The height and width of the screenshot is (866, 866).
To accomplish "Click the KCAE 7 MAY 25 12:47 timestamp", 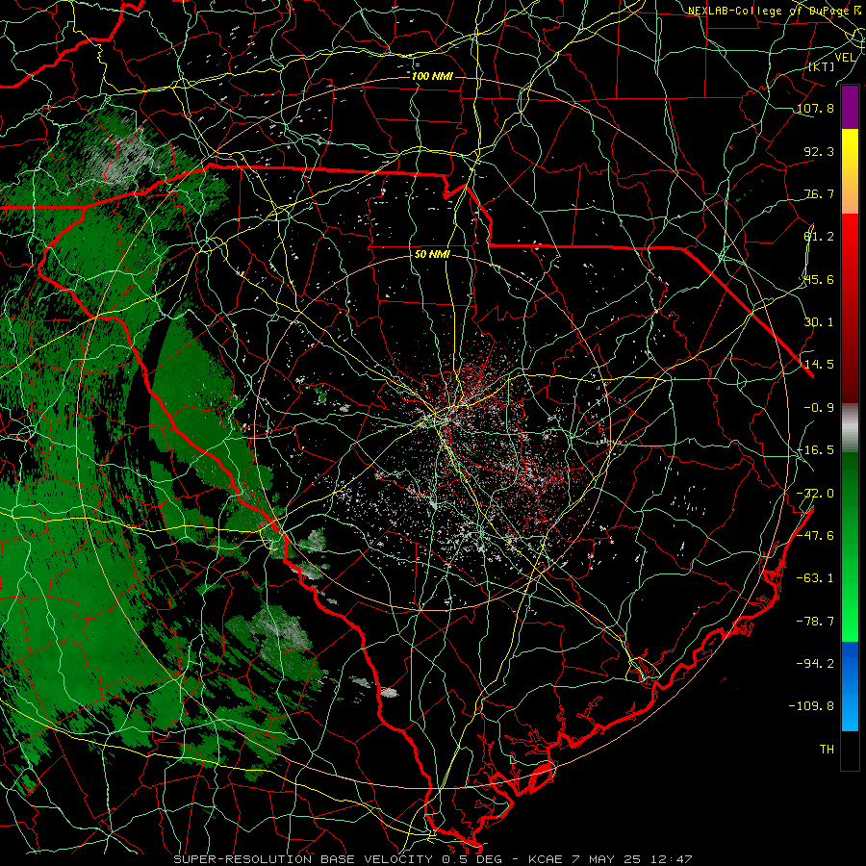I will 611,859.
